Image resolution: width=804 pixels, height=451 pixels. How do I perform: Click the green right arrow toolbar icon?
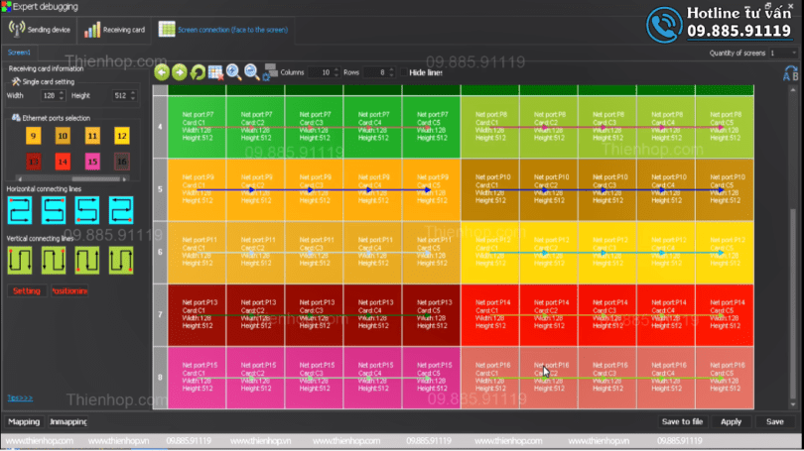(180, 72)
